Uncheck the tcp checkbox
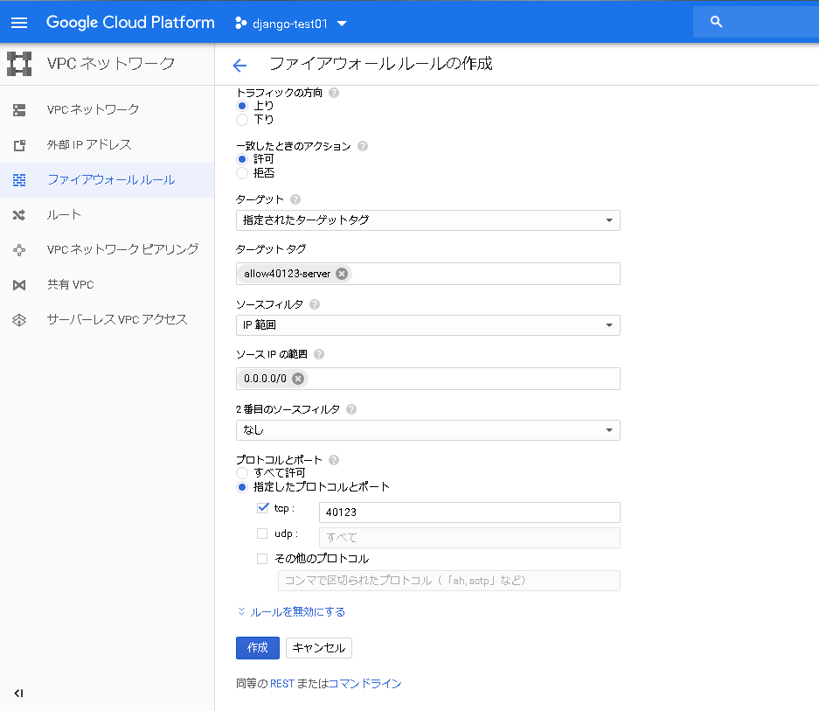The image size is (819, 711). coord(263,507)
